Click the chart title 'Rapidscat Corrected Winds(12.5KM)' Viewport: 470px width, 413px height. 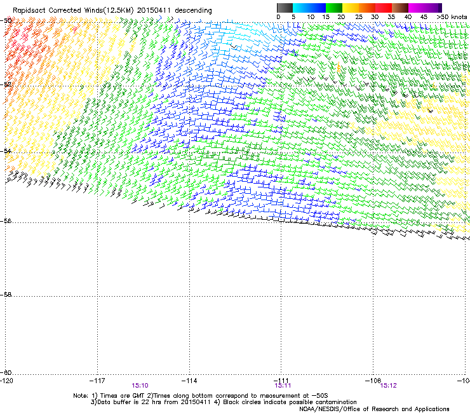click(73, 11)
